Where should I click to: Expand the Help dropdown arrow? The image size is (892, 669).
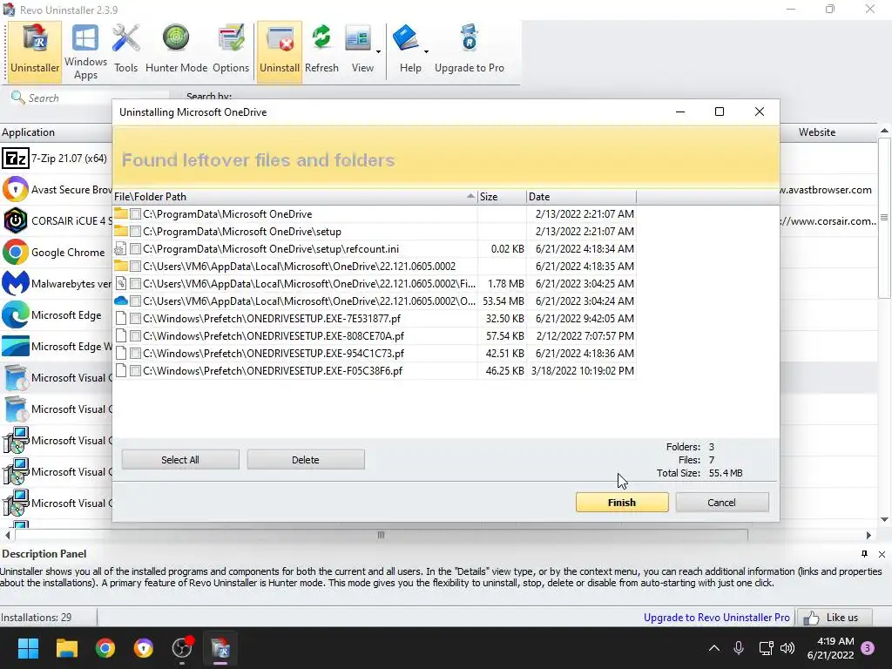coord(426,51)
